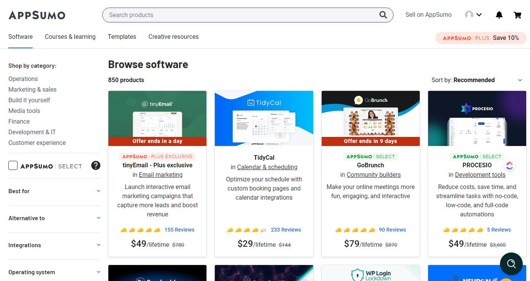Click GoBrunch taco rating icons
Screen dimensions: 530x281
355,230
